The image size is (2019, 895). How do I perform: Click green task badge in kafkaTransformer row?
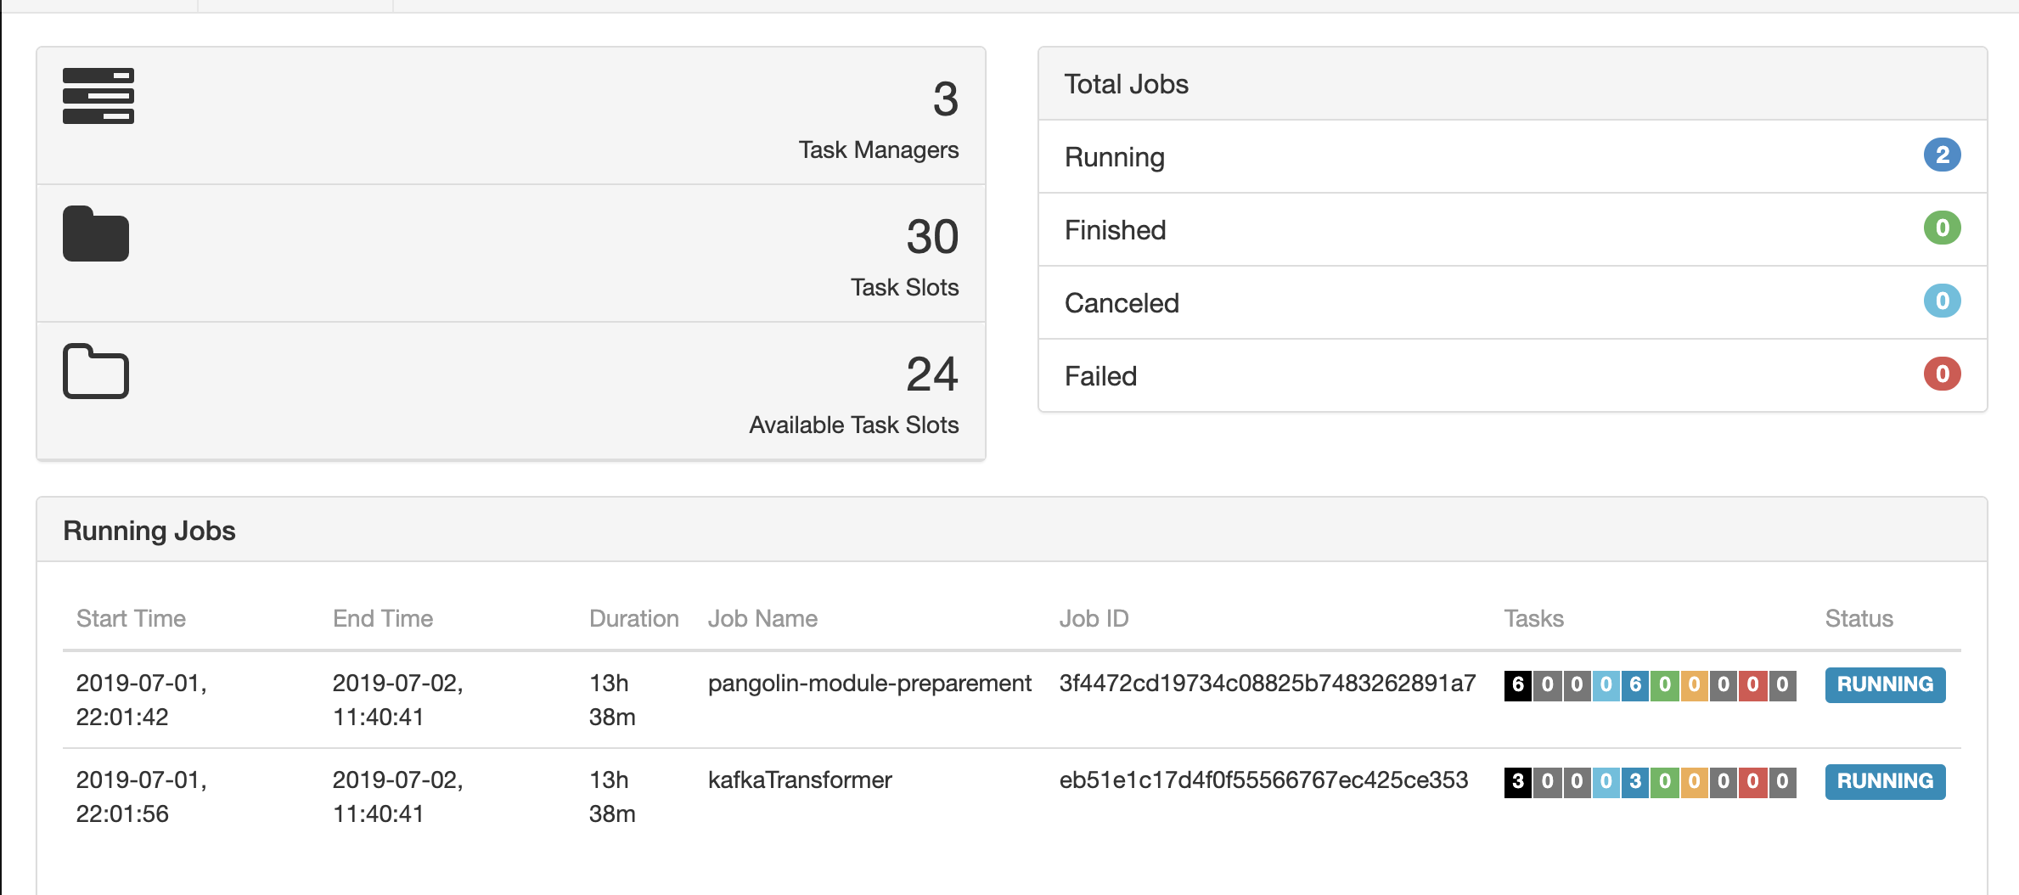pos(1664,782)
